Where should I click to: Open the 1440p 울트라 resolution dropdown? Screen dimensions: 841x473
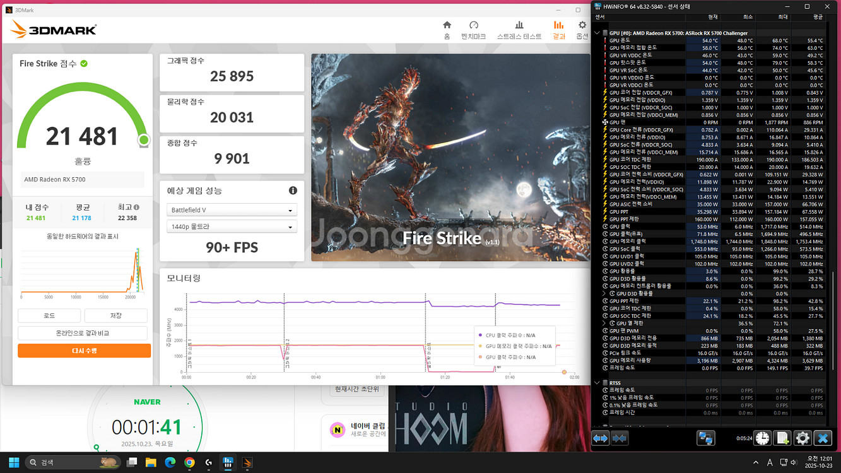coord(232,227)
